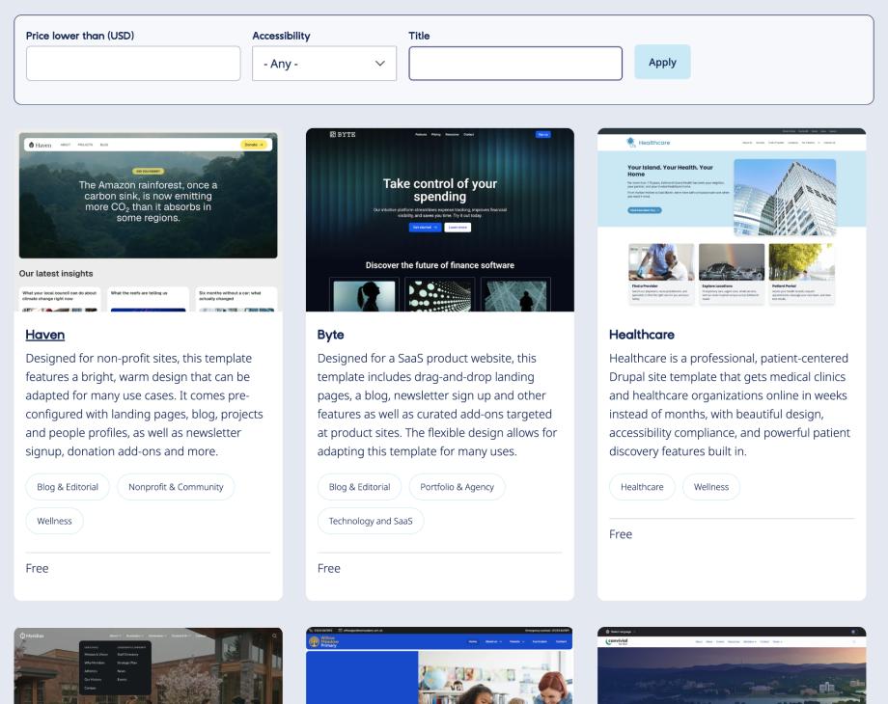Follow the Byte title link

pyautogui.click(x=331, y=335)
